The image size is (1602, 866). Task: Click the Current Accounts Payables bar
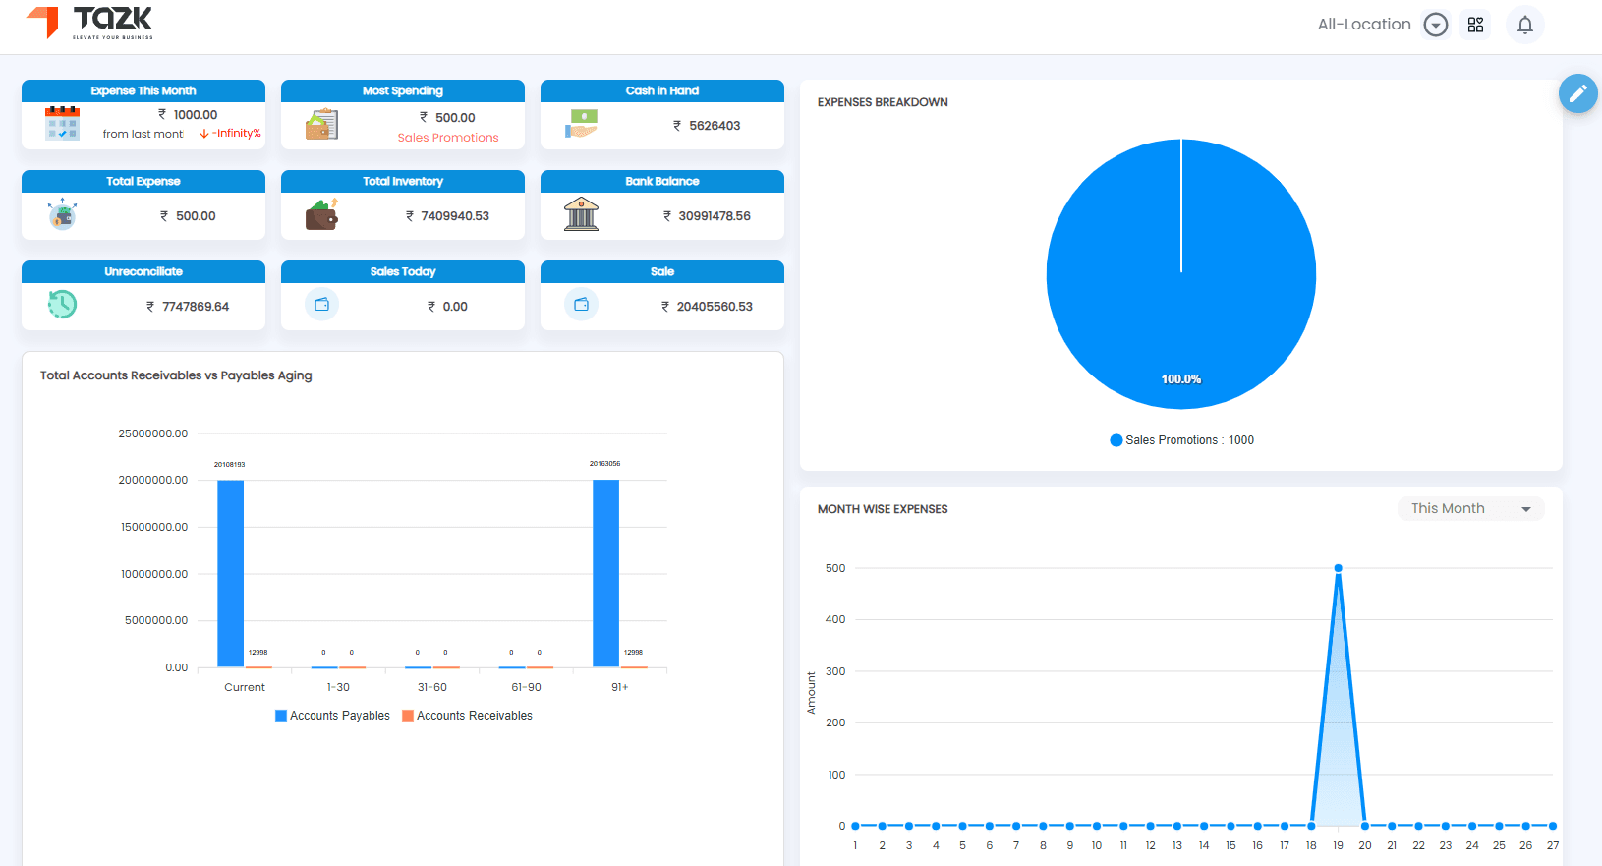(231, 573)
